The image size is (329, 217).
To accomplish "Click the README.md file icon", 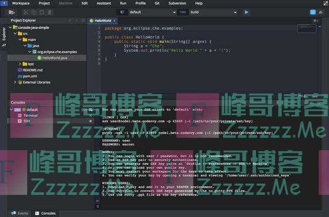I will (x=19, y=70).
